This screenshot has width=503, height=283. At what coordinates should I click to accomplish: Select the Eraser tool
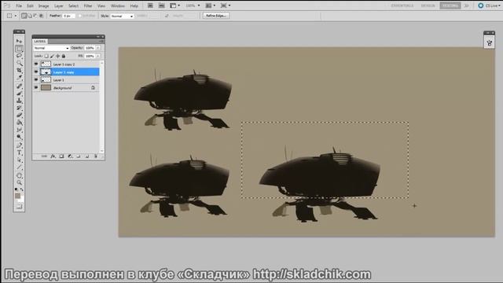(x=19, y=116)
